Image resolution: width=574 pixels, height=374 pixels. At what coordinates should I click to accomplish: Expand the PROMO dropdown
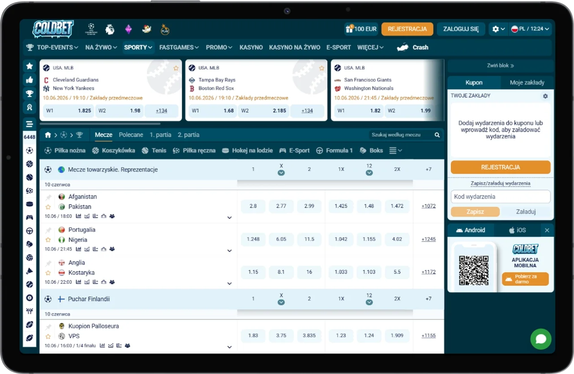pyautogui.click(x=219, y=47)
